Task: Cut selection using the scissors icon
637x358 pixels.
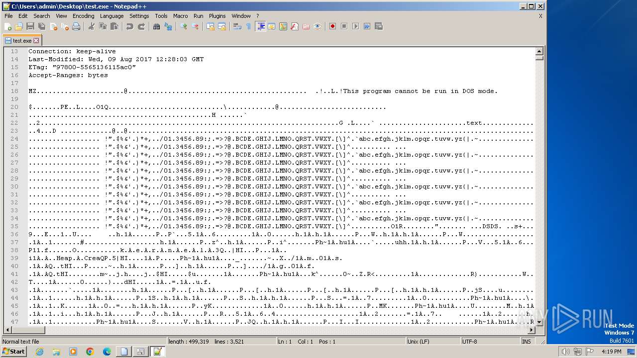Action: pyautogui.click(x=92, y=26)
